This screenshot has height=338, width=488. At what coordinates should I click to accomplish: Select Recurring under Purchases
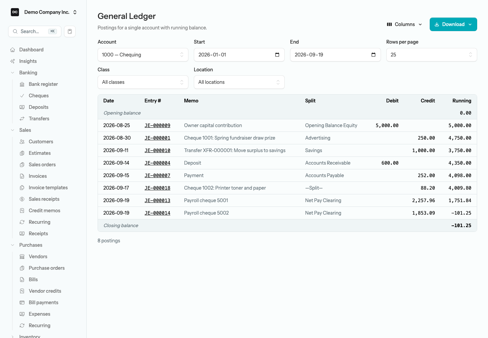tap(39, 325)
